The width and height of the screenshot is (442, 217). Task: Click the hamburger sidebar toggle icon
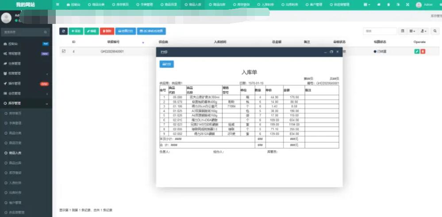click(58, 4)
